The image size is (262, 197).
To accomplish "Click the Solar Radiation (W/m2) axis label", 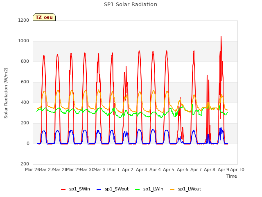I will [x=6, y=93].
